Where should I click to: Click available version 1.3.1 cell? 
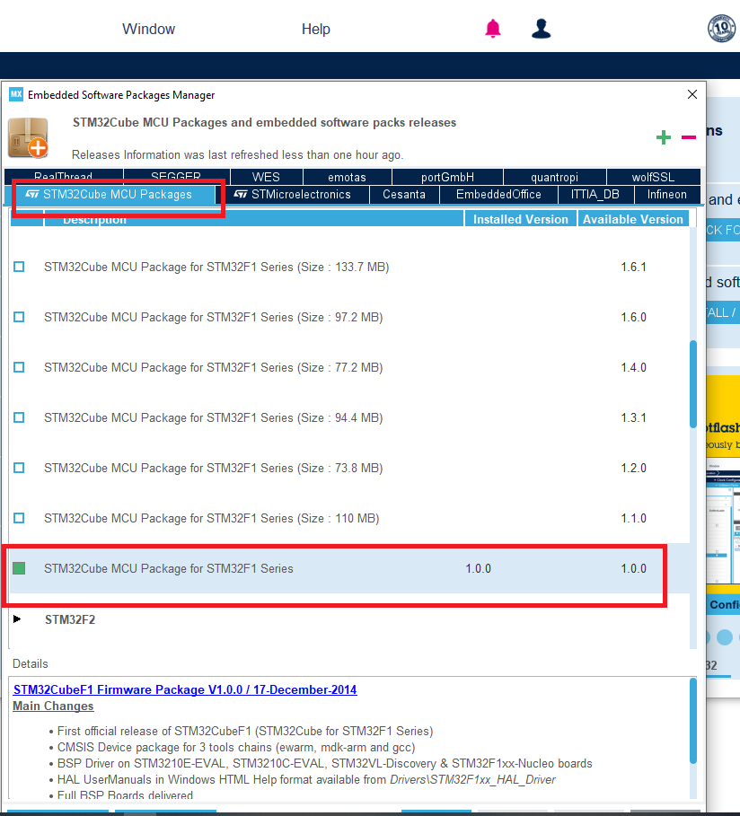(633, 417)
